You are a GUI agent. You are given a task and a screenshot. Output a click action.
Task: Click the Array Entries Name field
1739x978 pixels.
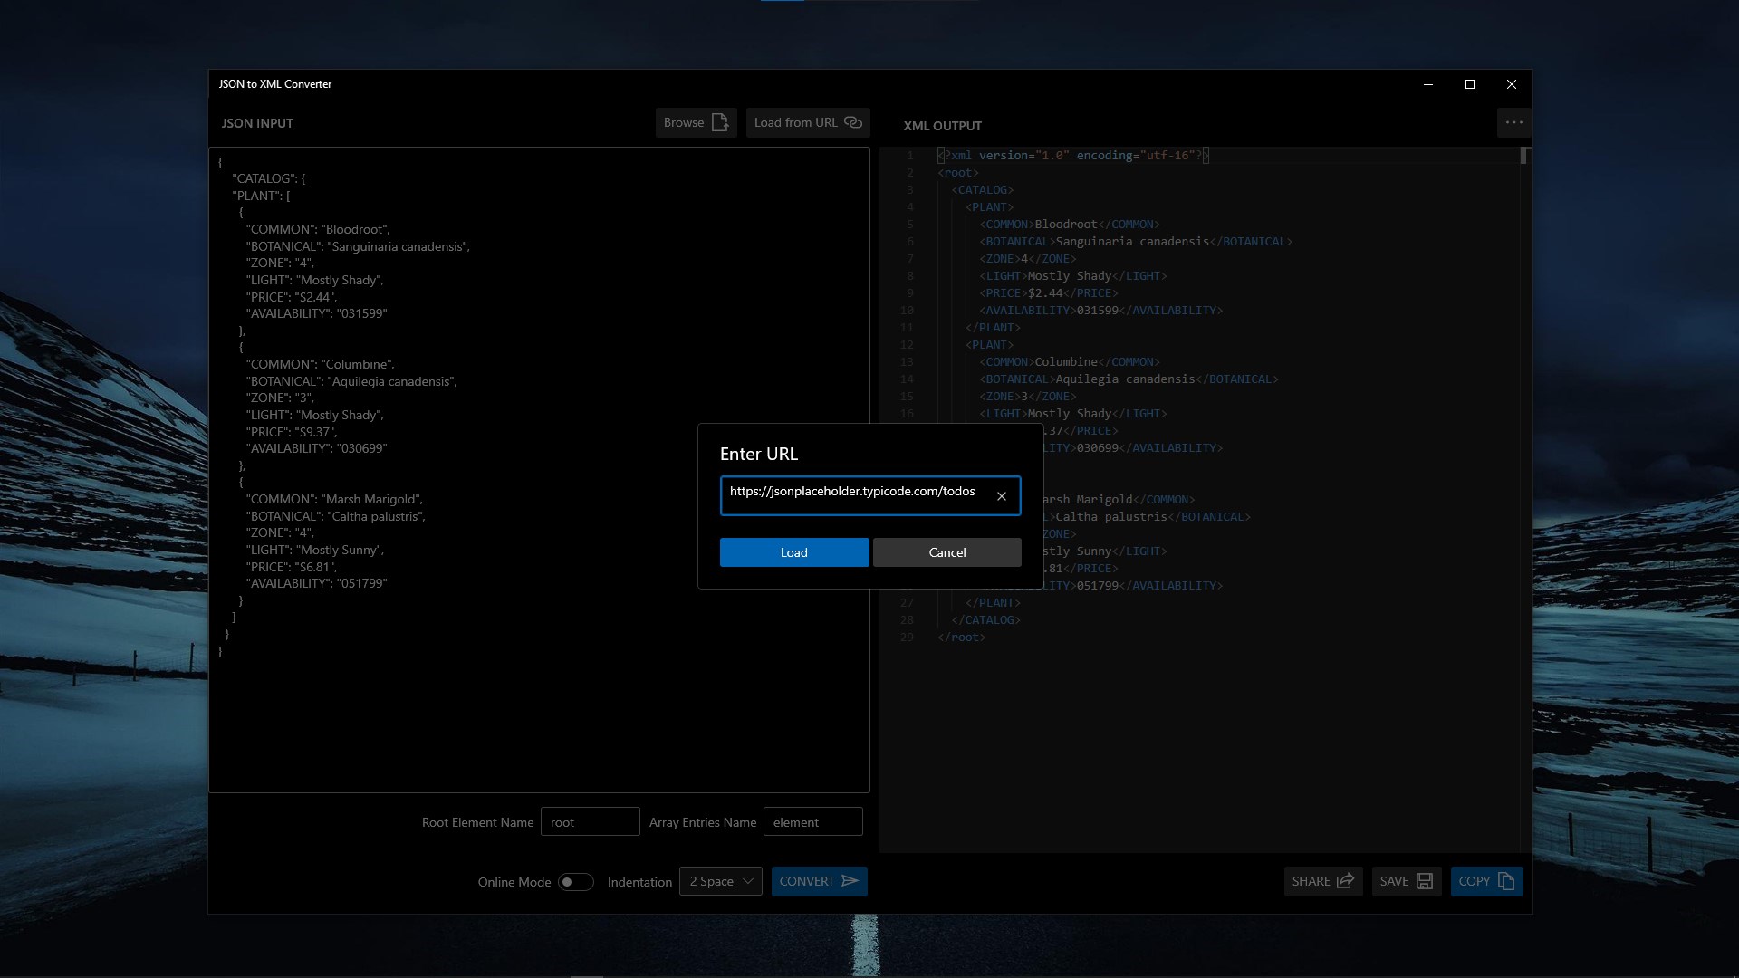coord(812,822)
